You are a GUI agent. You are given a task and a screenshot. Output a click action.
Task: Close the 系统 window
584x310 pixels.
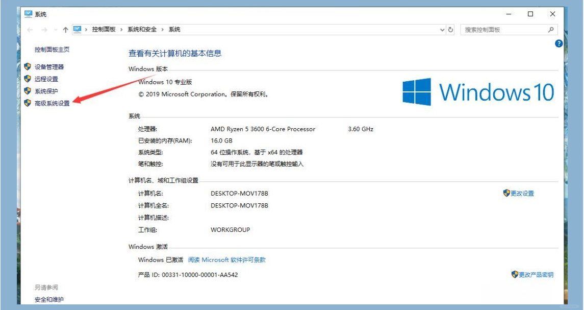553,14
